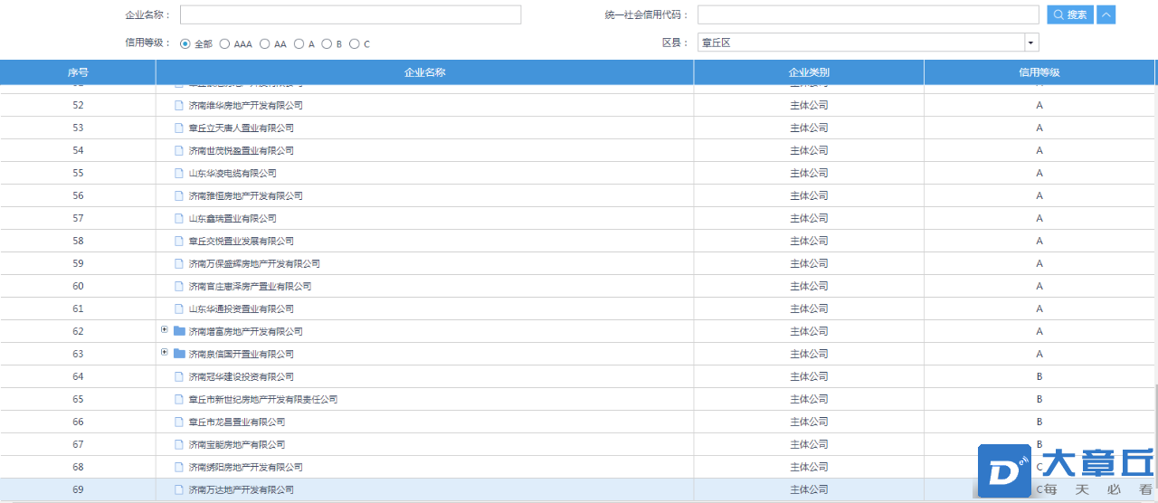This screenshot has height=503, width=1158.
Task: Open 章丘交悦置业发展有限公司 company entry
Action: [x=242, y=242]
